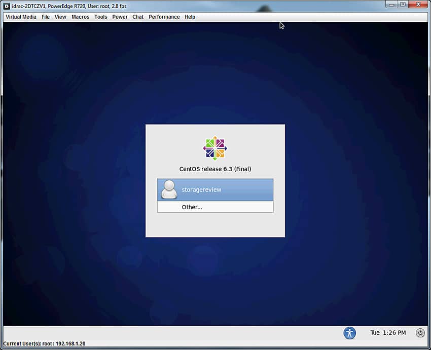Image resolution: width=431 pixels, height=350 pixels.
Task: Open the File menu
Action: click(46, 17)
